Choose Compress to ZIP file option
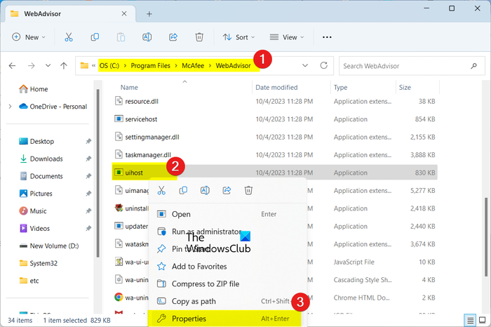The image size is (491, 327). (x=205, y=283)
